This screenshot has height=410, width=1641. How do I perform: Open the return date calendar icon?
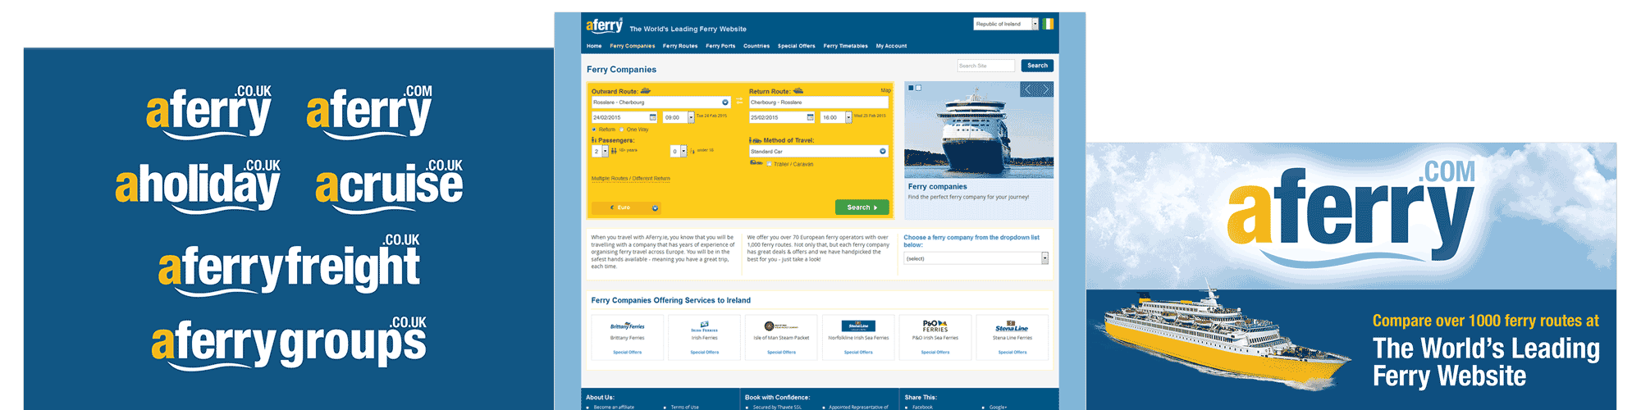click(811, 117)
